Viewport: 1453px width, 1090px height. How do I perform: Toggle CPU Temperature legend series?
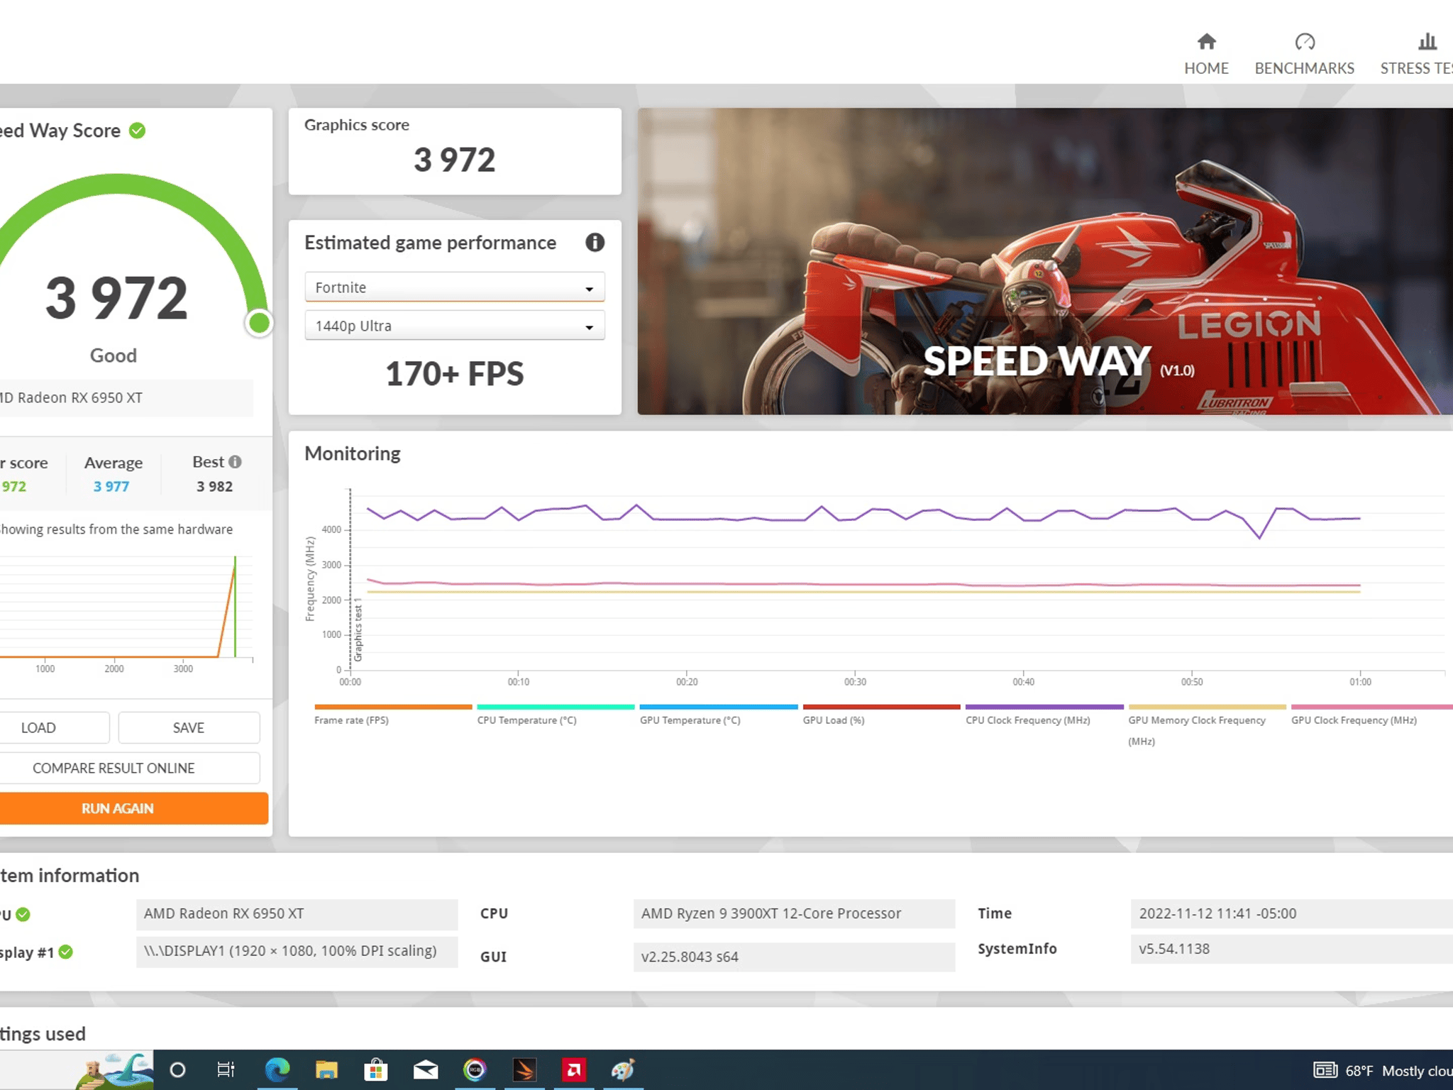[x=556, y=715]
